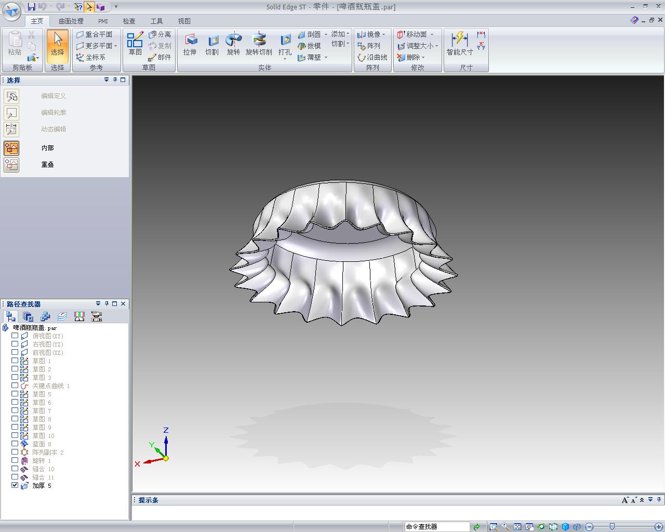Screen dimensions: 665x532
Task: Click the zoom slider handle in status bar
Action: 612,527
